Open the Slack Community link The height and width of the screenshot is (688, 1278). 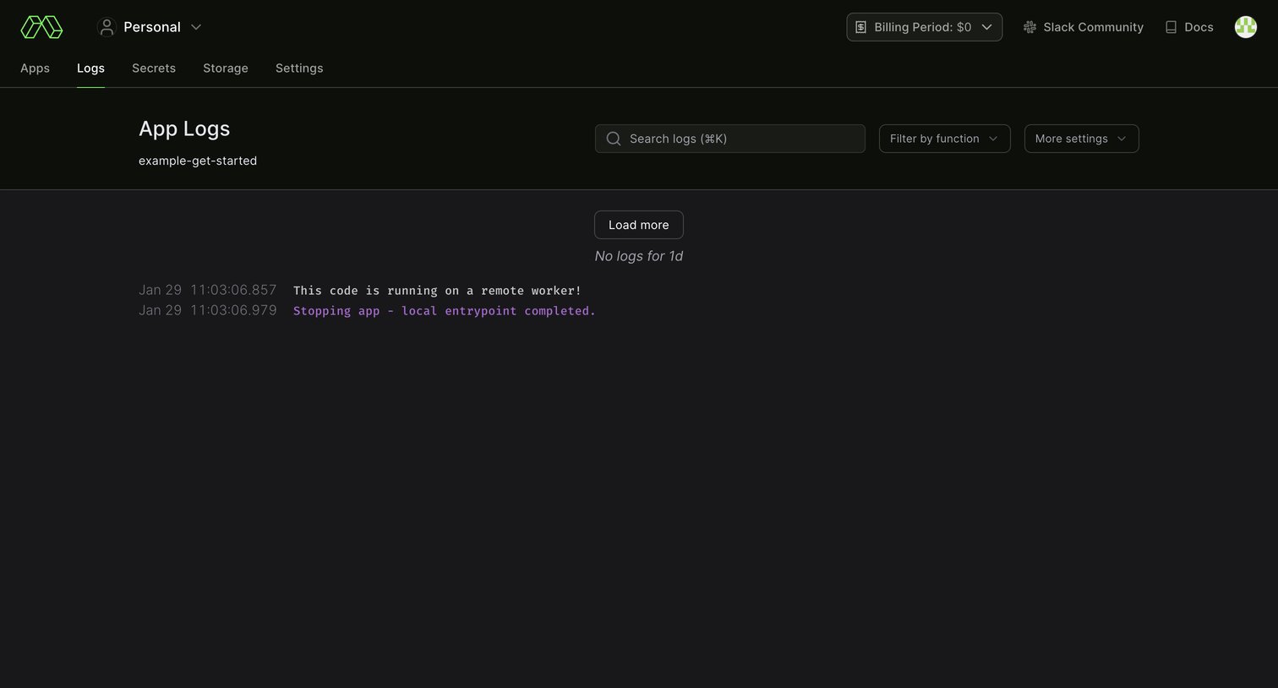click(1084, 27)
